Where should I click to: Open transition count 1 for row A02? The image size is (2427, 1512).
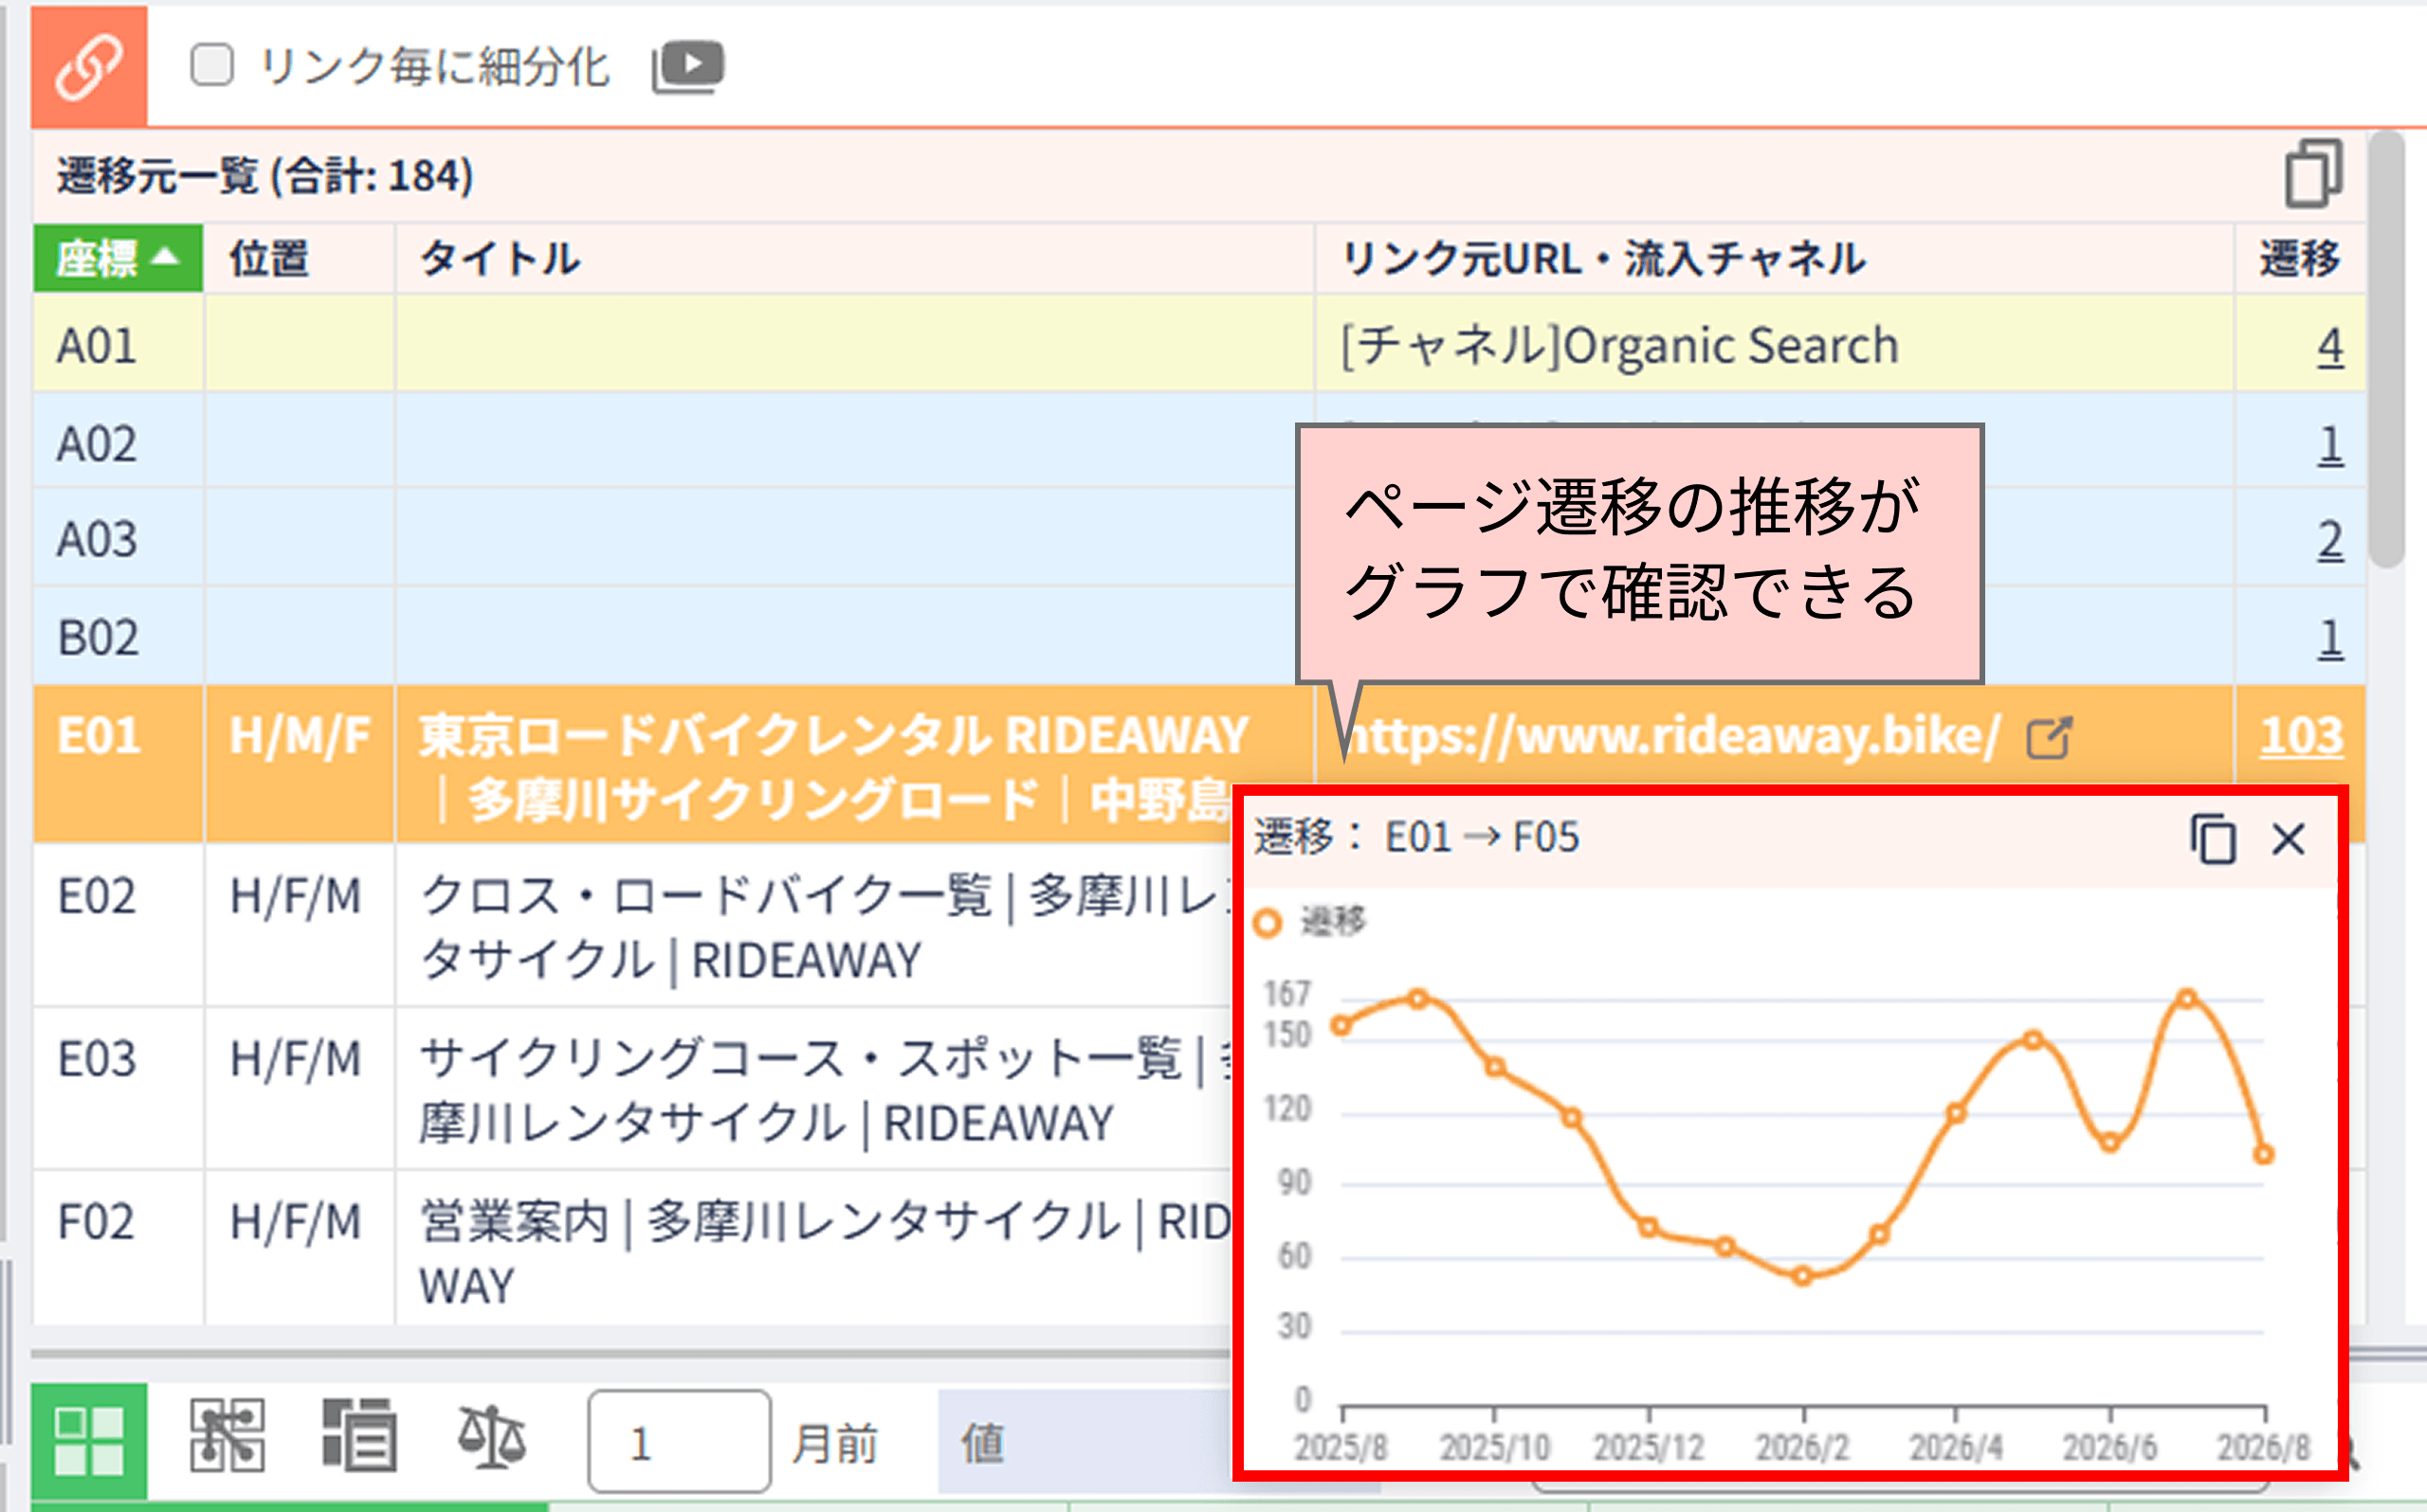2330,444
